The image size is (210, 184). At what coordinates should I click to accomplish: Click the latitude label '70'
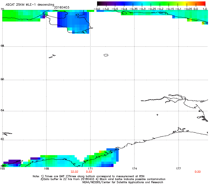click(2, 9)
